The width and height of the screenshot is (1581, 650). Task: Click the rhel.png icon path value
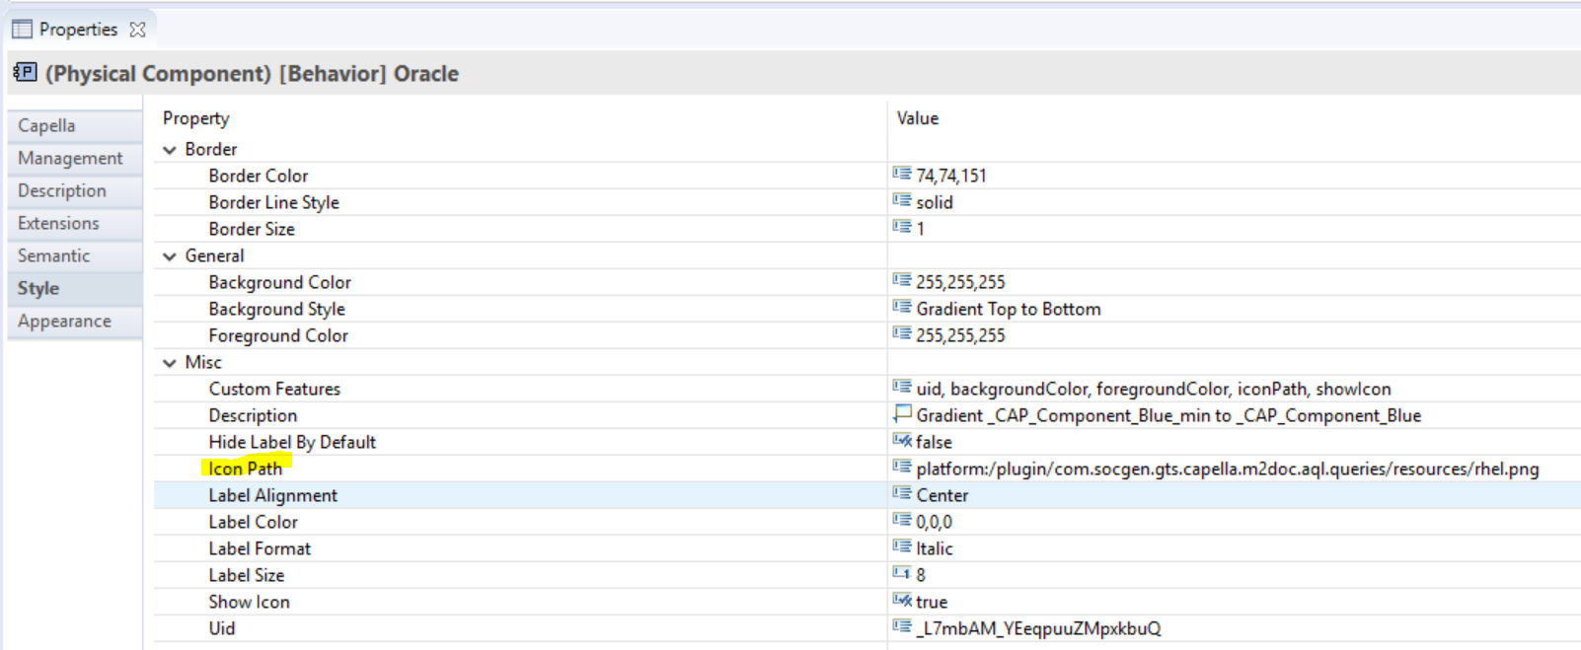click(x=1228, y=469)
